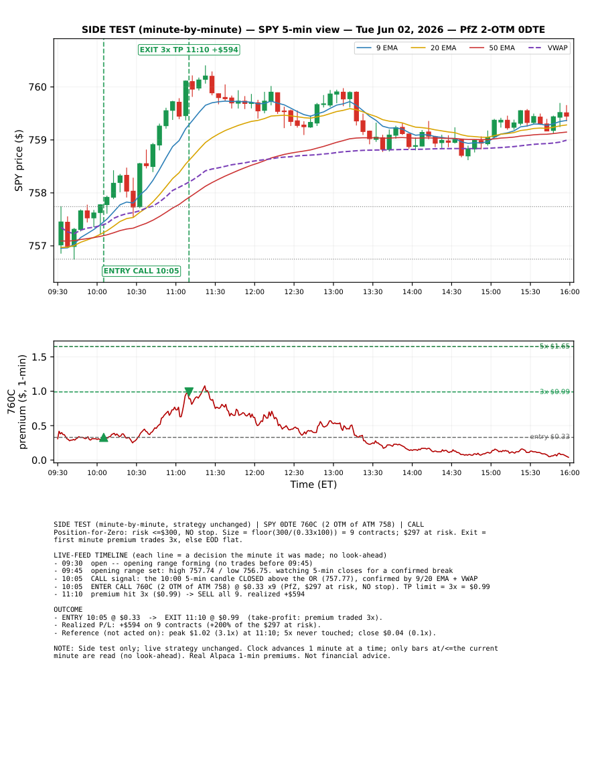The image size is (598, 774).
Task: Click the 10:05 ENTER CALL 760C line
Action: pos(272,586)
